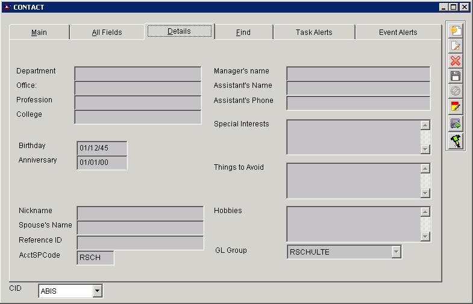Click the Hobbies scrollbar up arrow

pos(425,212)
